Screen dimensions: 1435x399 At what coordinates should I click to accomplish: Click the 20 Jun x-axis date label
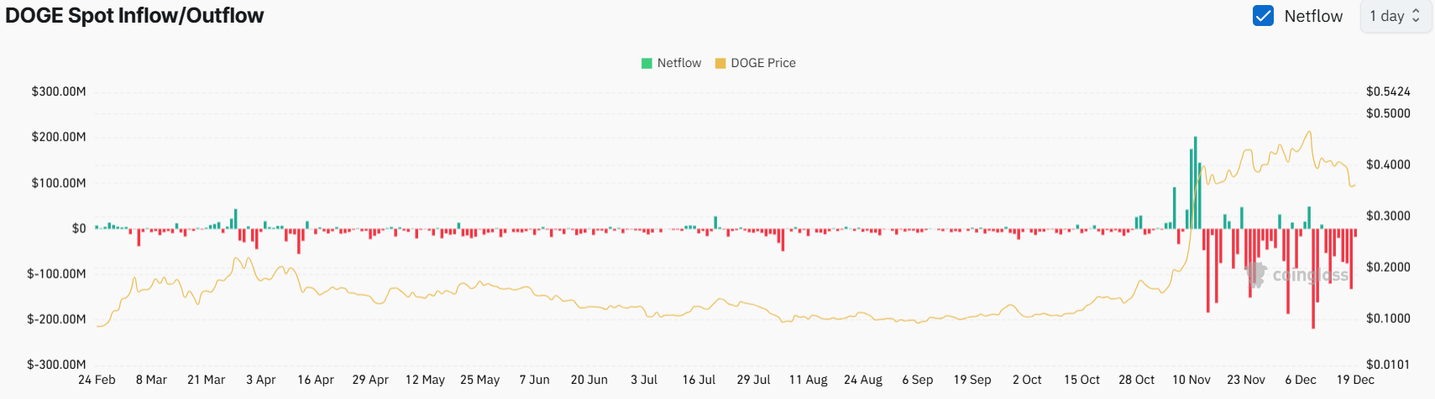click(589, 380)
